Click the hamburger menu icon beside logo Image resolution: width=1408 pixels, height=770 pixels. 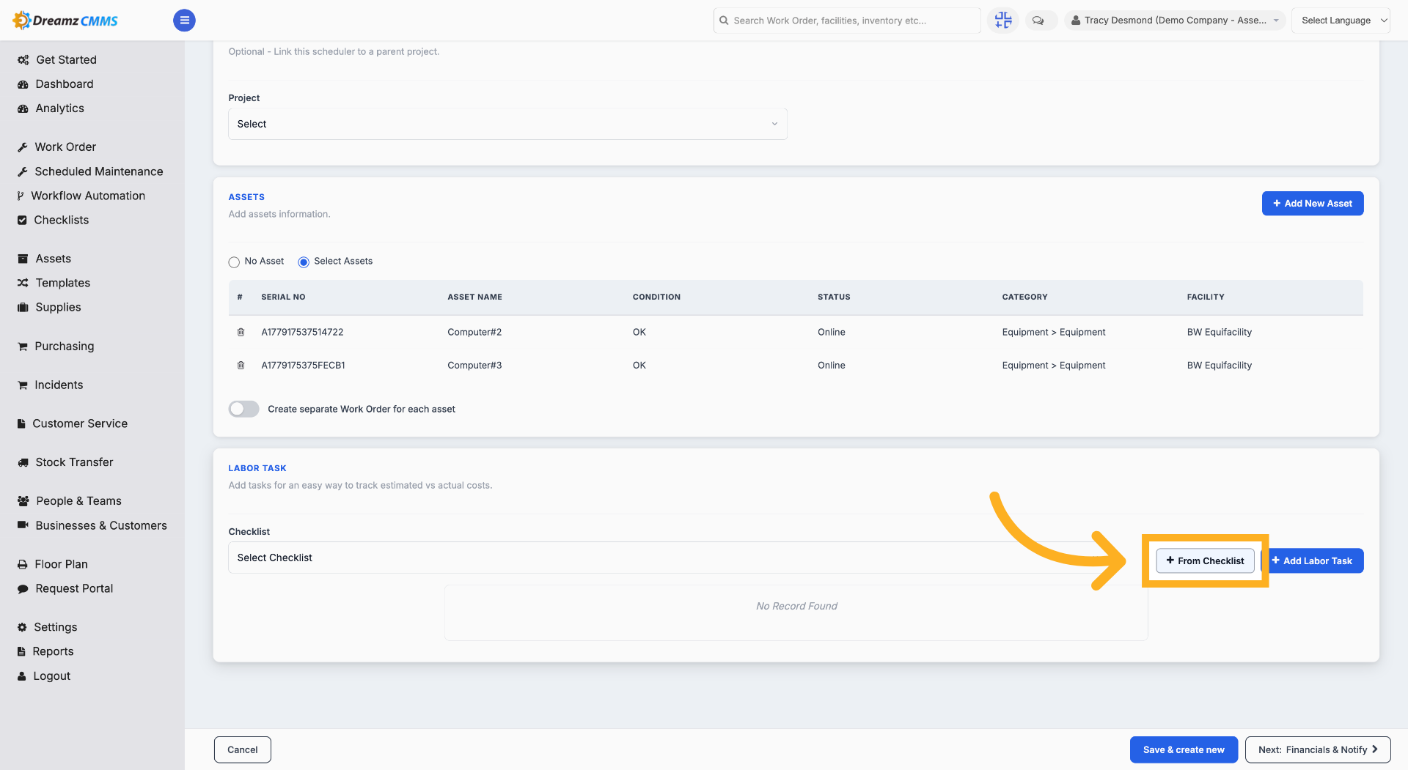pyautogui.click(x=184, y=21)
